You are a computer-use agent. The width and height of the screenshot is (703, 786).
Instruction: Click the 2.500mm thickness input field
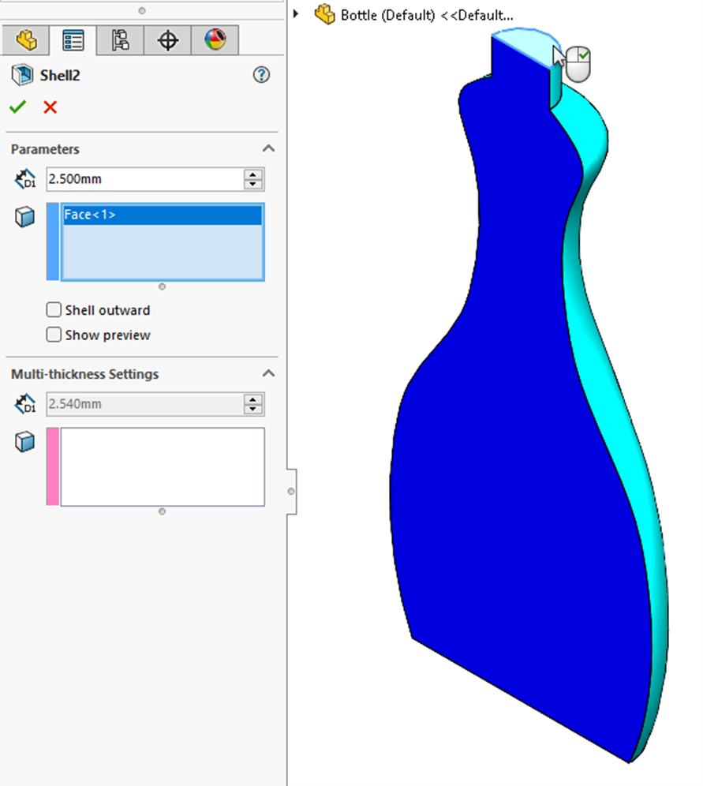(144, 179)
